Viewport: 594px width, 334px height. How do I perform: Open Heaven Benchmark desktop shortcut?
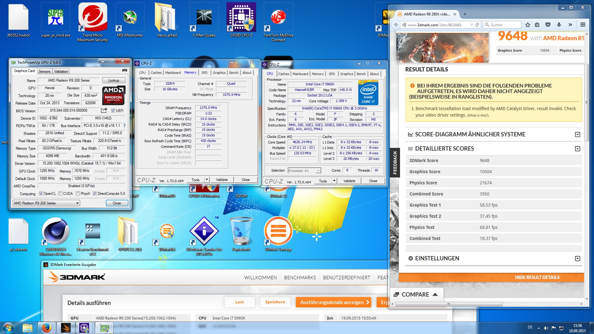[93, 236]
